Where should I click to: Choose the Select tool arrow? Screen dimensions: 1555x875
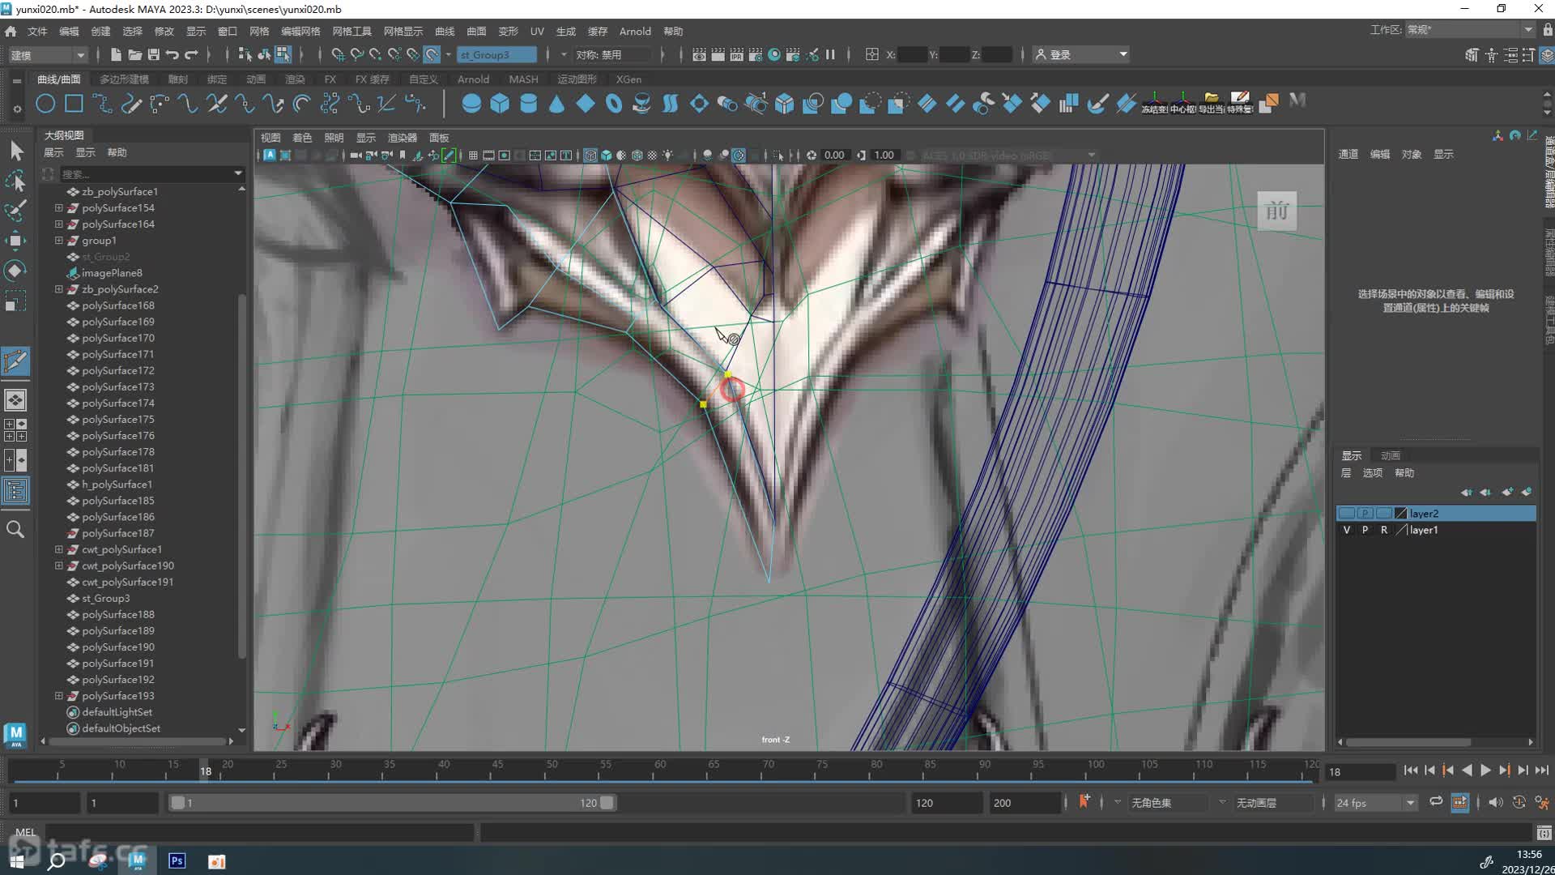point(16,152)
